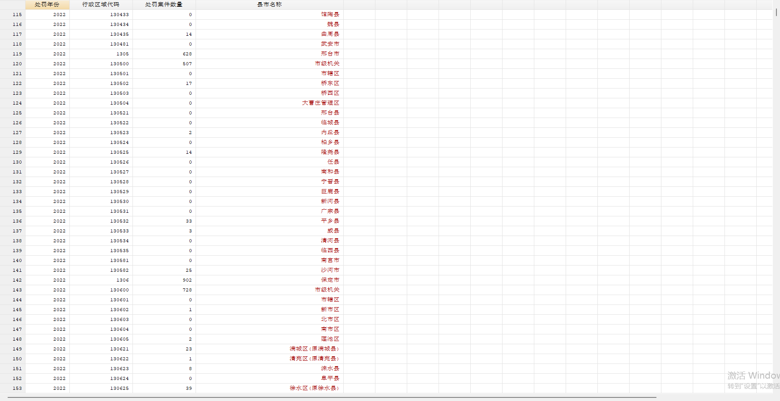Click the cell containing 任县
Viewport: 780px width, 401px height.
click(x=269, y=162)
